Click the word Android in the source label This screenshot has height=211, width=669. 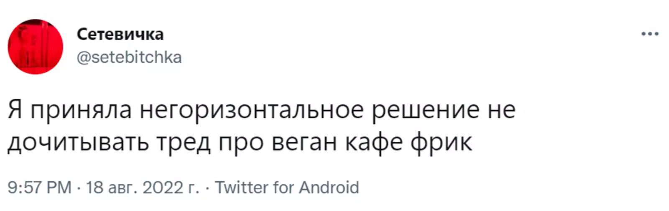click(x=329, y=188)
